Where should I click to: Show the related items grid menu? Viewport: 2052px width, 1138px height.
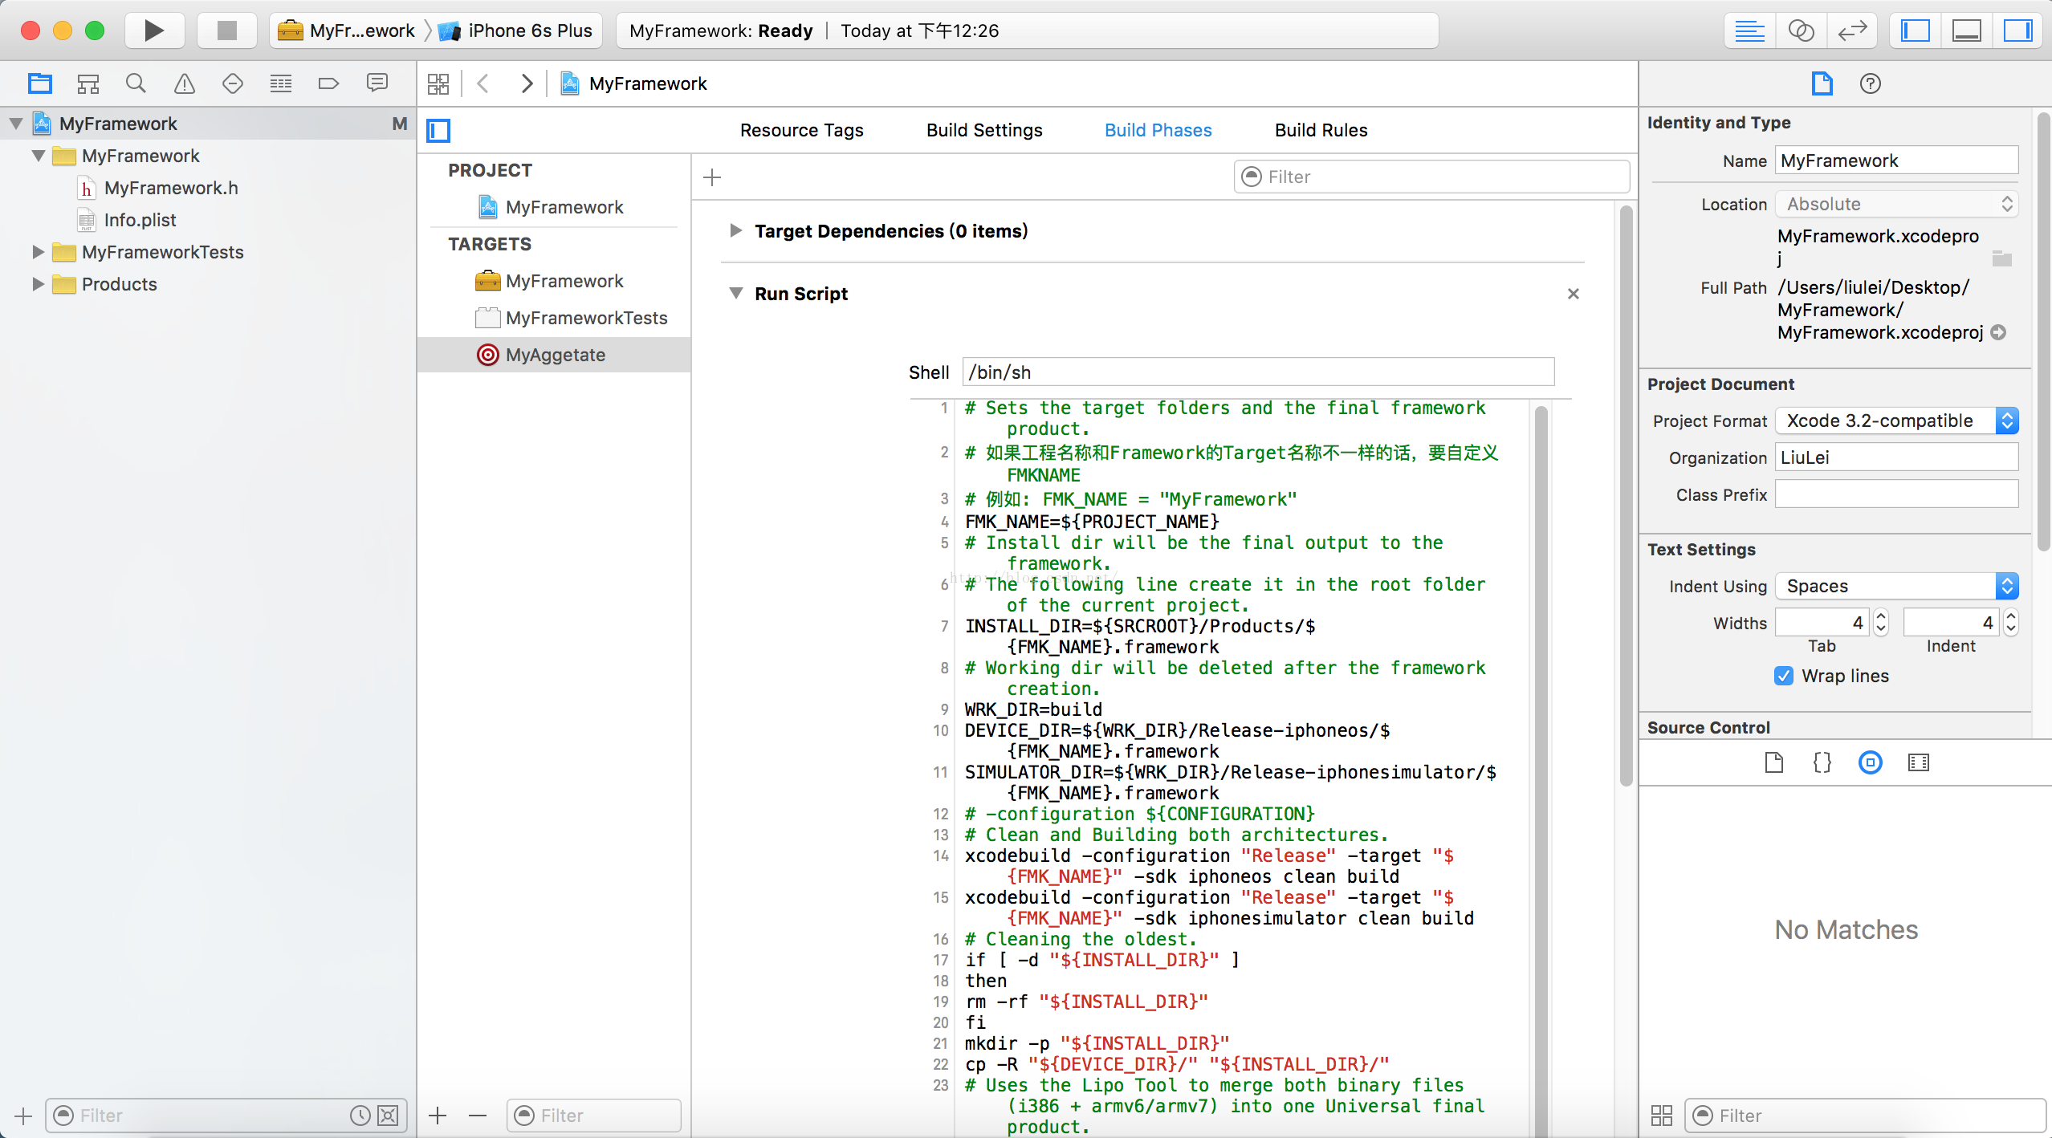point(438,83)
